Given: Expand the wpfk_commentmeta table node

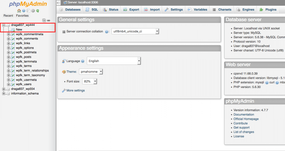Looking at the screenshot, I should [x=8, y=34].
